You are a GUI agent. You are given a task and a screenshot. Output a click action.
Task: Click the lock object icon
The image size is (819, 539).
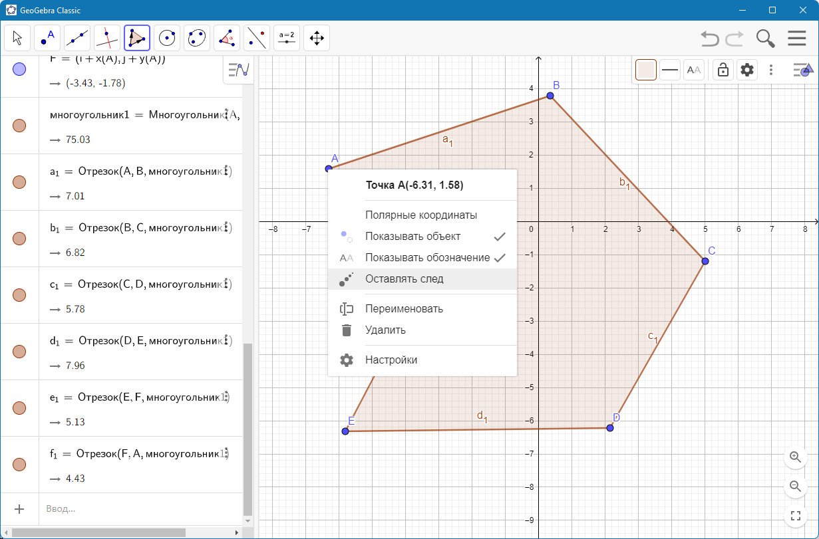tap(723, 70)
